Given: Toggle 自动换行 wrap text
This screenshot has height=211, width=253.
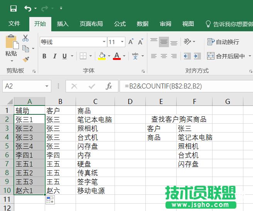Looking at the screenshot, I should (223, 42).
